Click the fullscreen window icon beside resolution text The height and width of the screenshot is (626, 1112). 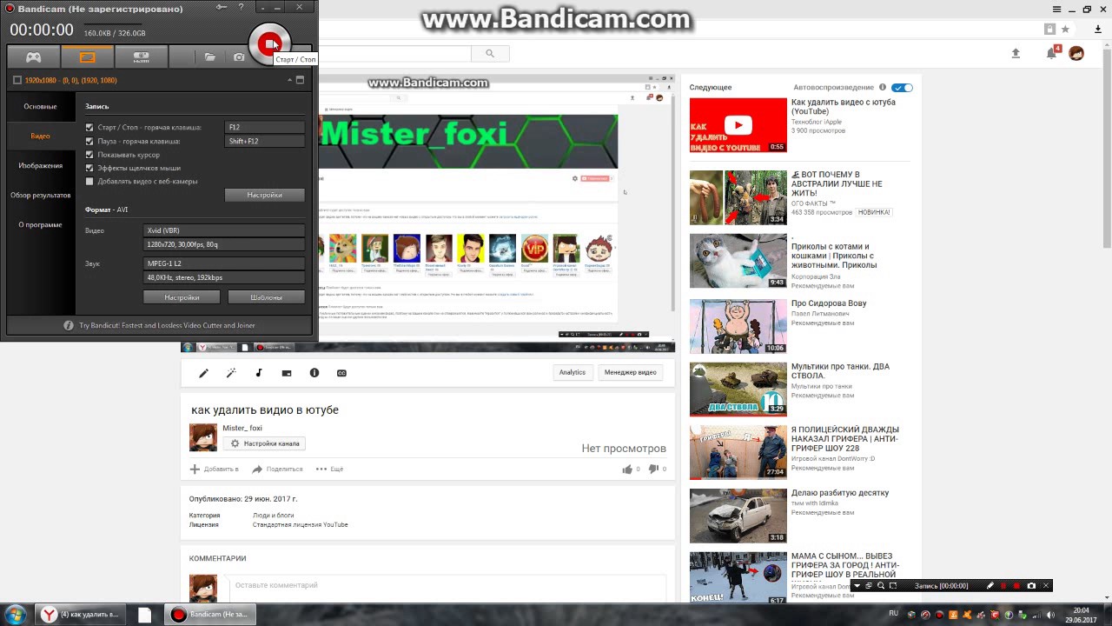300,80
